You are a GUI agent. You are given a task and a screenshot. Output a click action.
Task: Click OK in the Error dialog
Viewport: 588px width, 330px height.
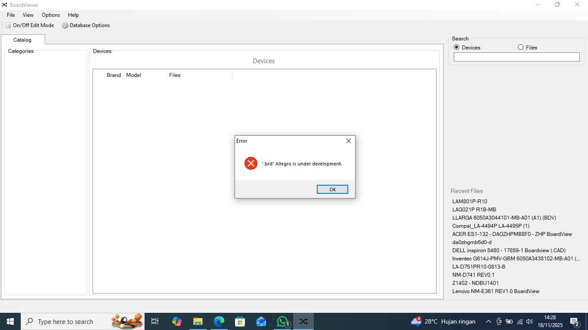coord(332,189)
